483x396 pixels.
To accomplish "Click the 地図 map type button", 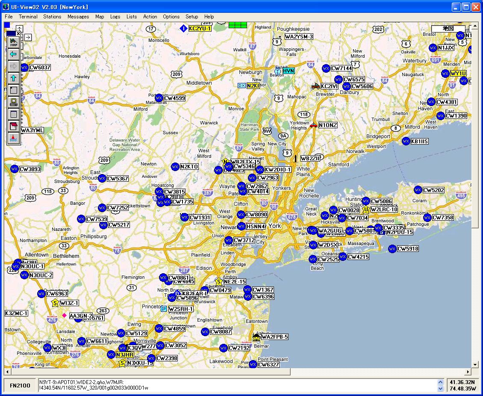I will (448, 28).
